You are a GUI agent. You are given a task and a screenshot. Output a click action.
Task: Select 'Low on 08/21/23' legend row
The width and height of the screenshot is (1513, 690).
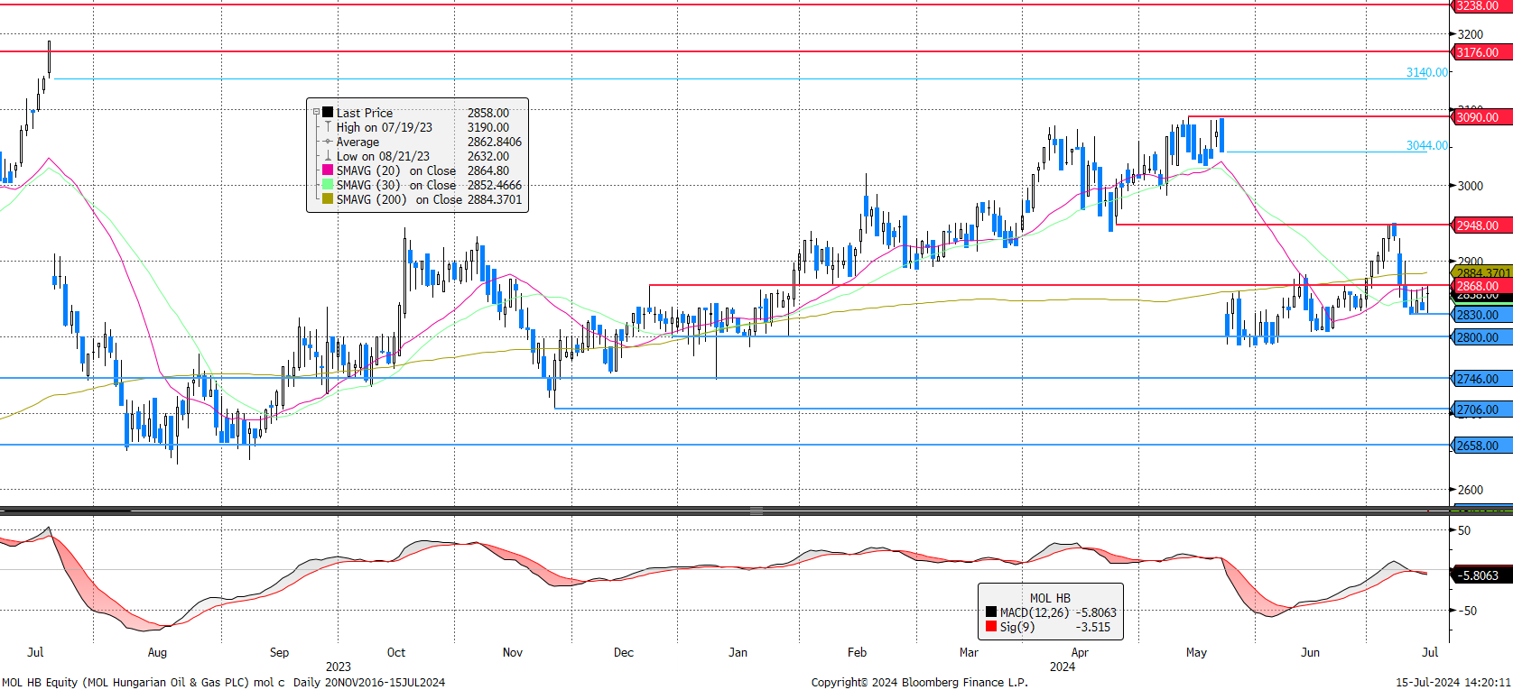(x=383, y=156)
